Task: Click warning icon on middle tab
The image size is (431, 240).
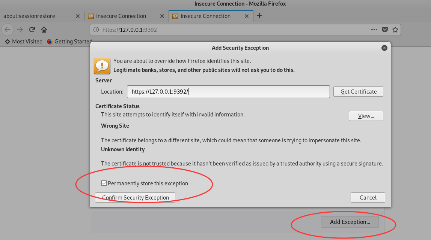Action: coord(91,16)
